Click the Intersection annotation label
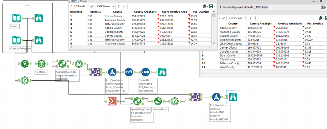 (x=159, y=109)
